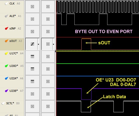This screenshot has height=116, width=139.
Task: Click second trigger icon for sOUT
Action: click(48, 44)
